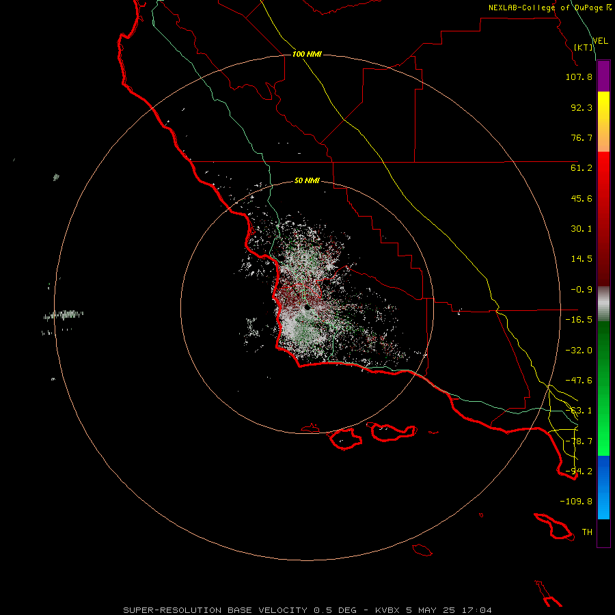615x615 pixels.
Task: Click the -109.8 velocity scale value
Action: pos(576,502)
